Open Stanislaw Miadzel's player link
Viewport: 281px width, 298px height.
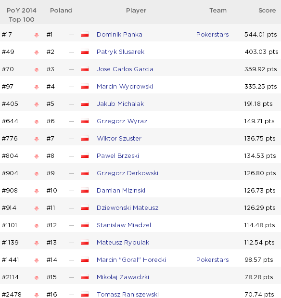(x=124, y=225)
